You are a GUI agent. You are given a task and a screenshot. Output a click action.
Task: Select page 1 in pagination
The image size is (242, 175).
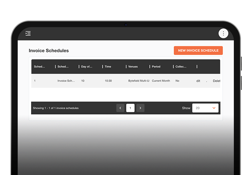pos(130,108)
